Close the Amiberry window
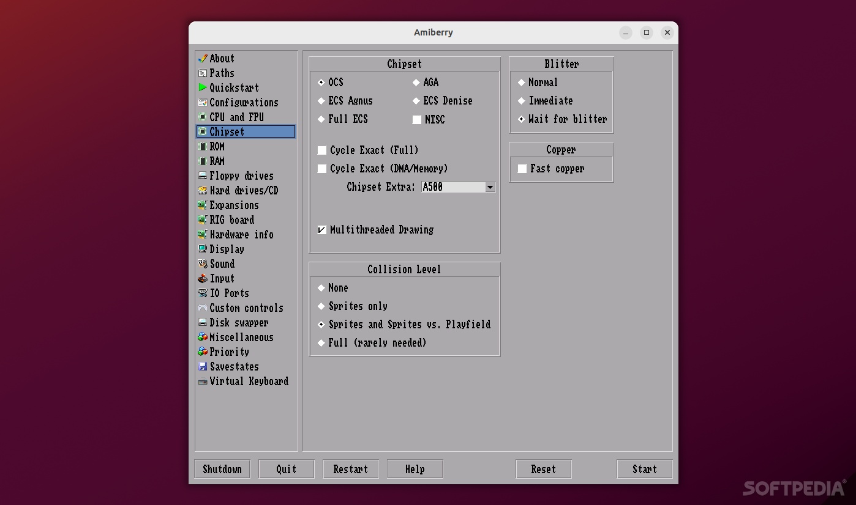 [667, 32]
